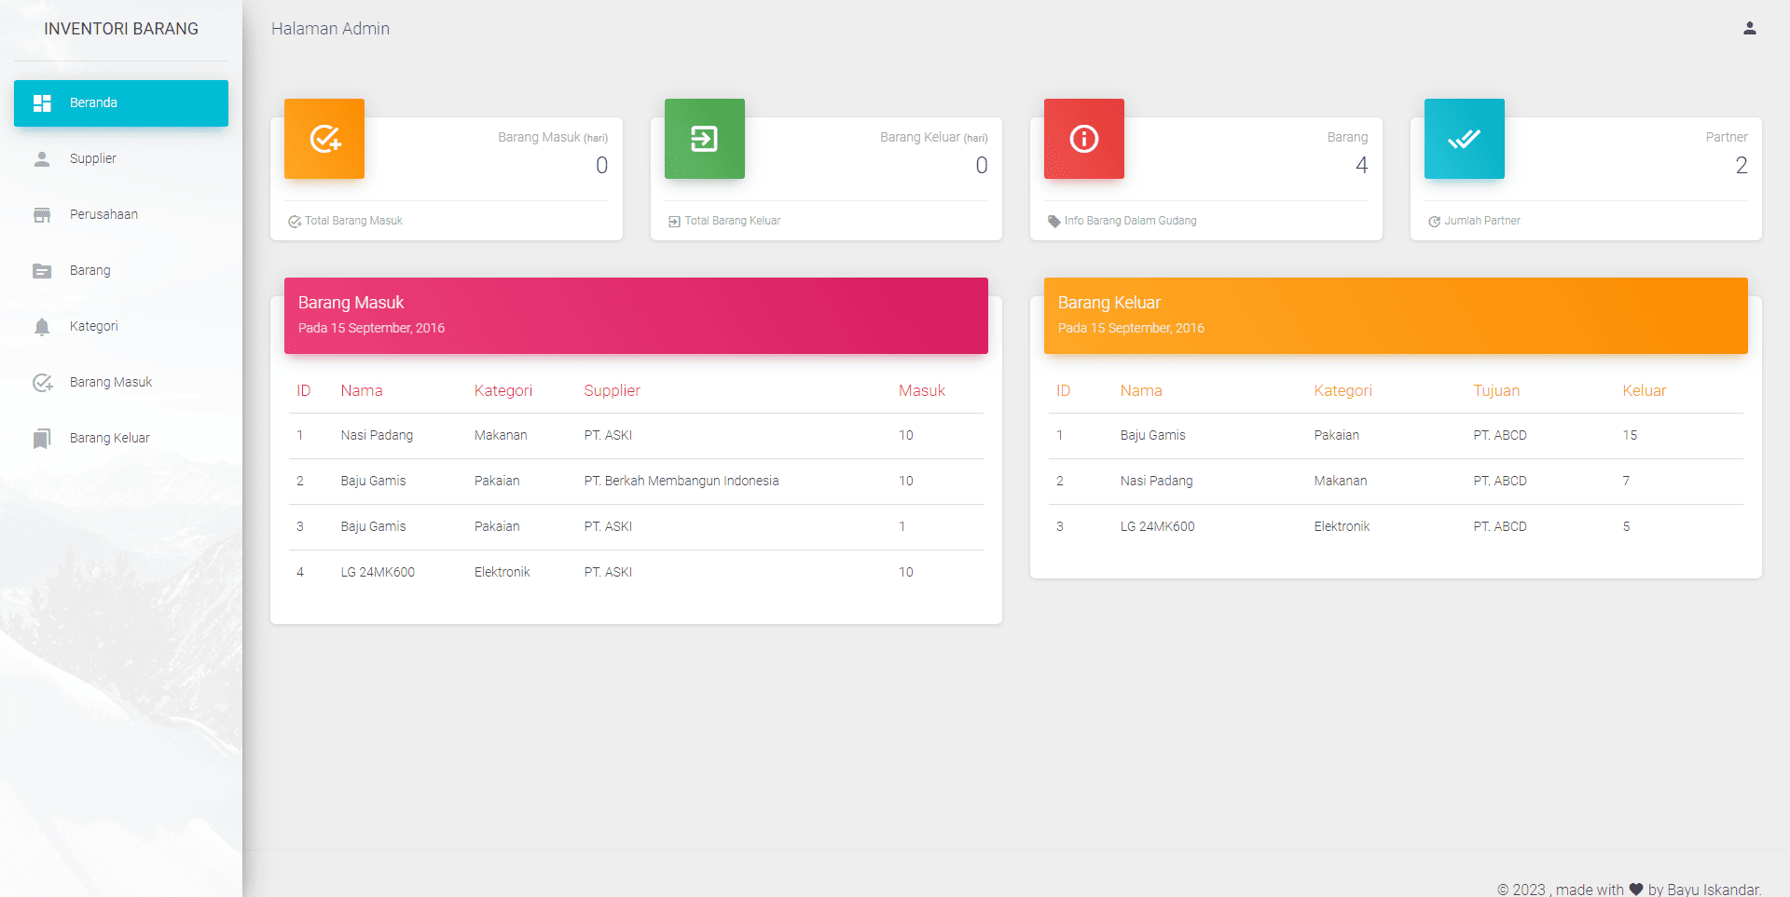Click Baju Gamis in Barang Keluar table
1790x897 pixels.
1153,436
